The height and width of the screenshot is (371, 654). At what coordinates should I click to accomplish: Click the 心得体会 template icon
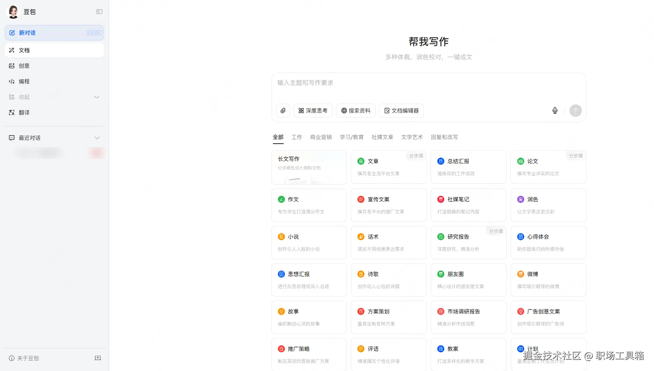point(521,237)
